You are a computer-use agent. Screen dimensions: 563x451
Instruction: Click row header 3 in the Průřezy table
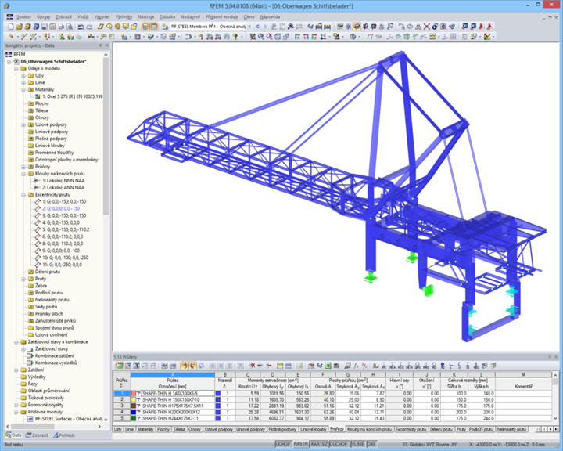[x=122, y=406]
